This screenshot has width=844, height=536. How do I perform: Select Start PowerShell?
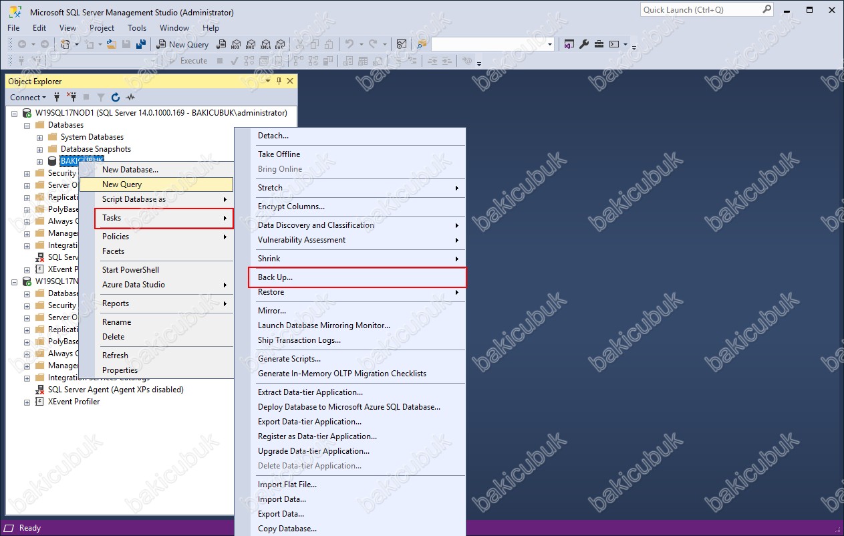(156, 270)
